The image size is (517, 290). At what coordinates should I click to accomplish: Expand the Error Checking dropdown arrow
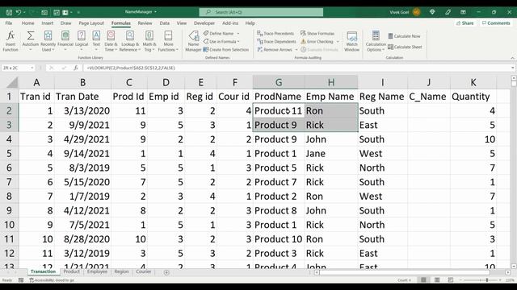tap(338, 42)
